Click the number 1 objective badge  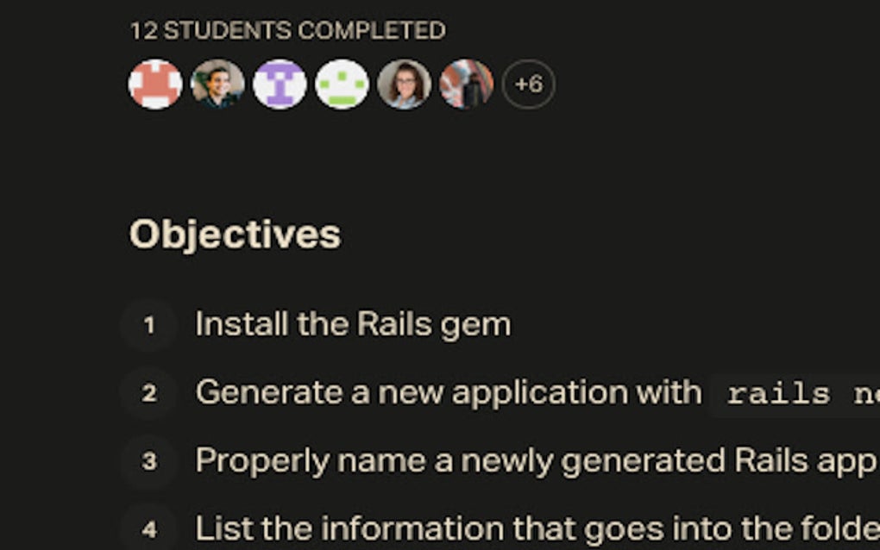click(x=149, y=325)
